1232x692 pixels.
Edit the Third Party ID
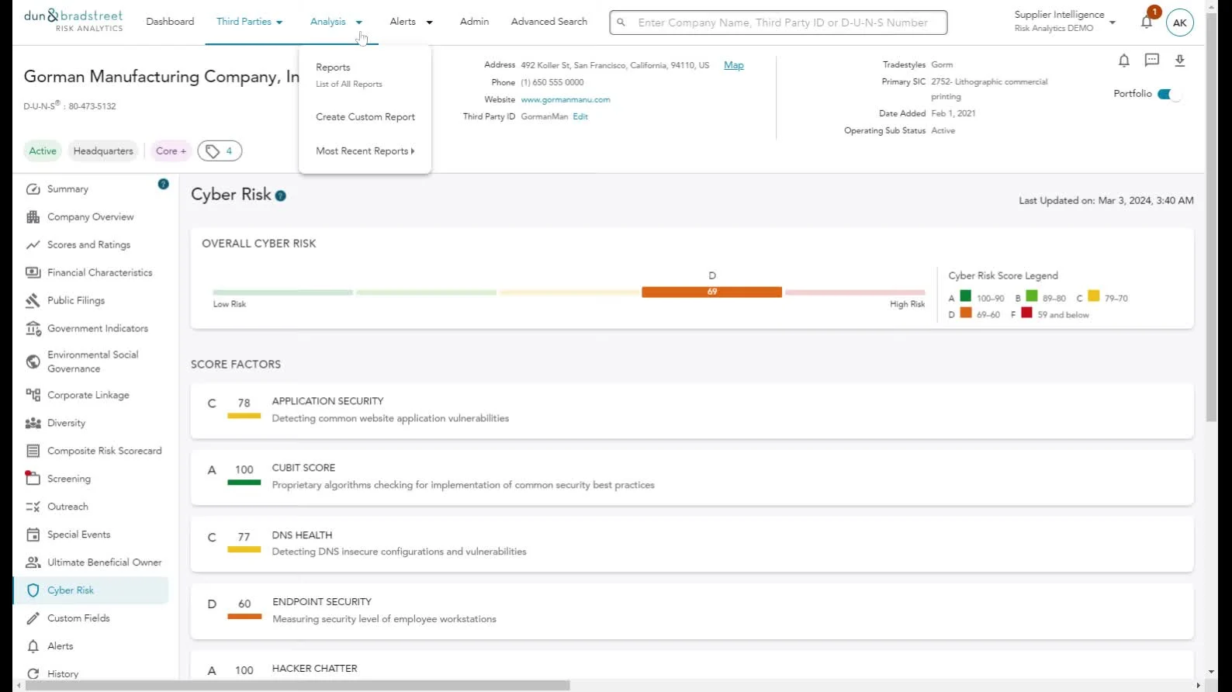[580, 116]
